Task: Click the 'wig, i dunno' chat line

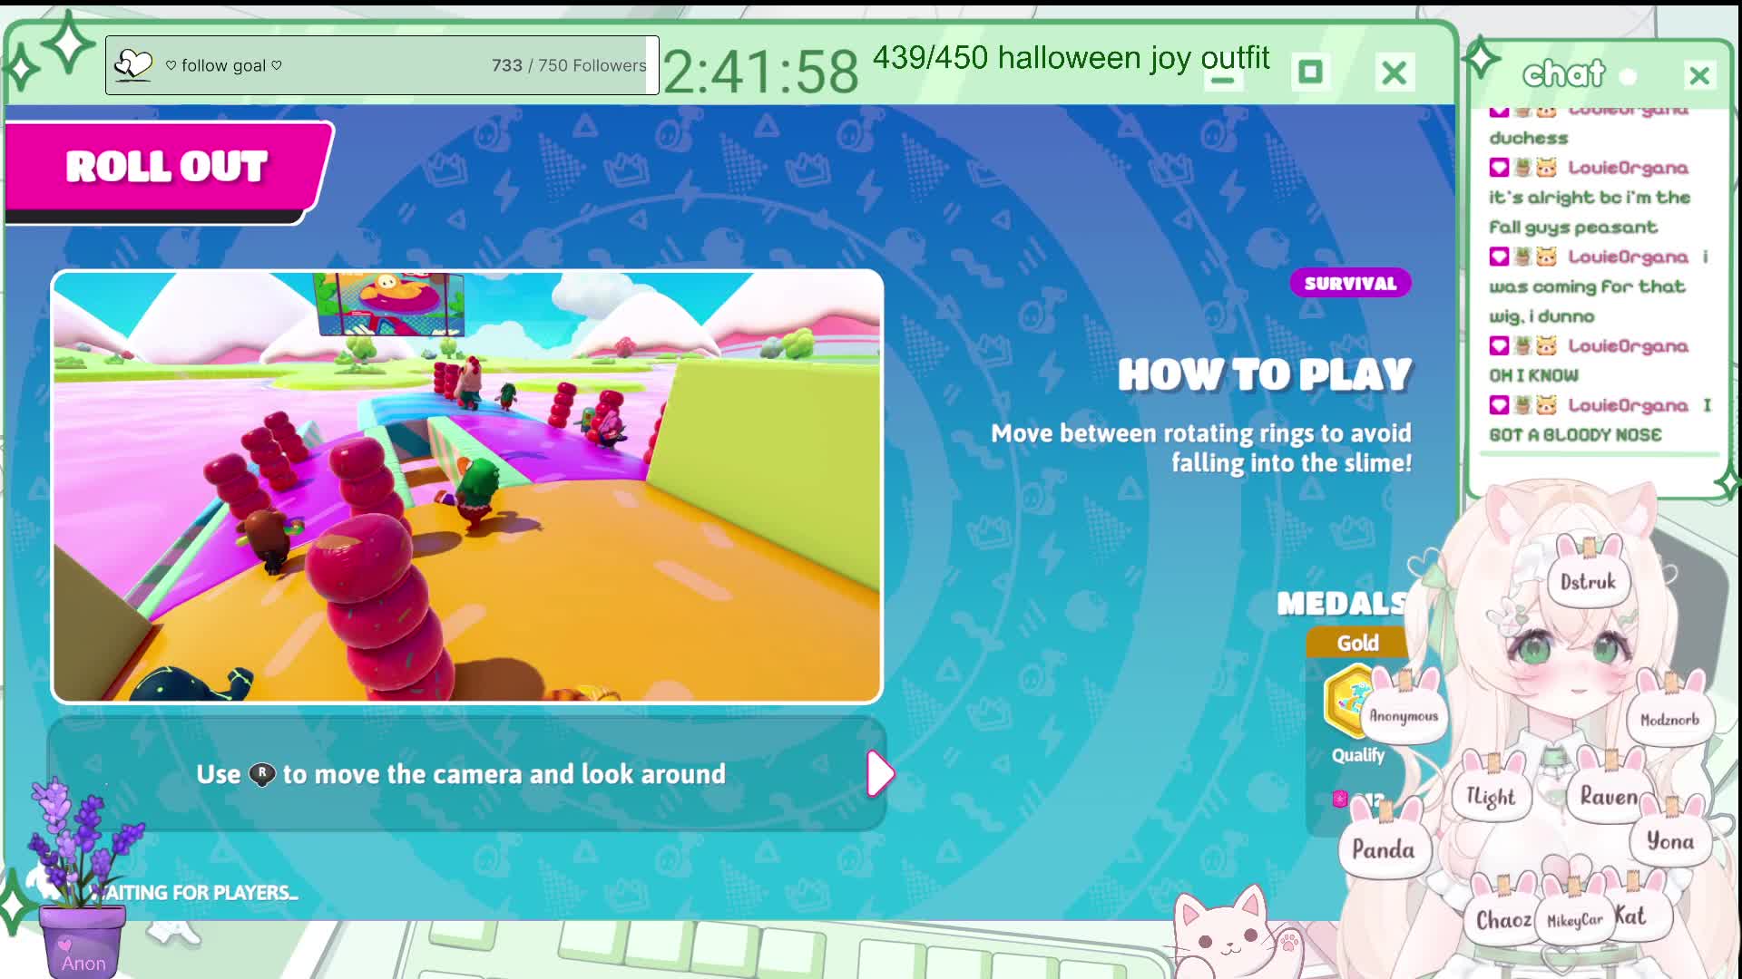Action: point(1541,316)
